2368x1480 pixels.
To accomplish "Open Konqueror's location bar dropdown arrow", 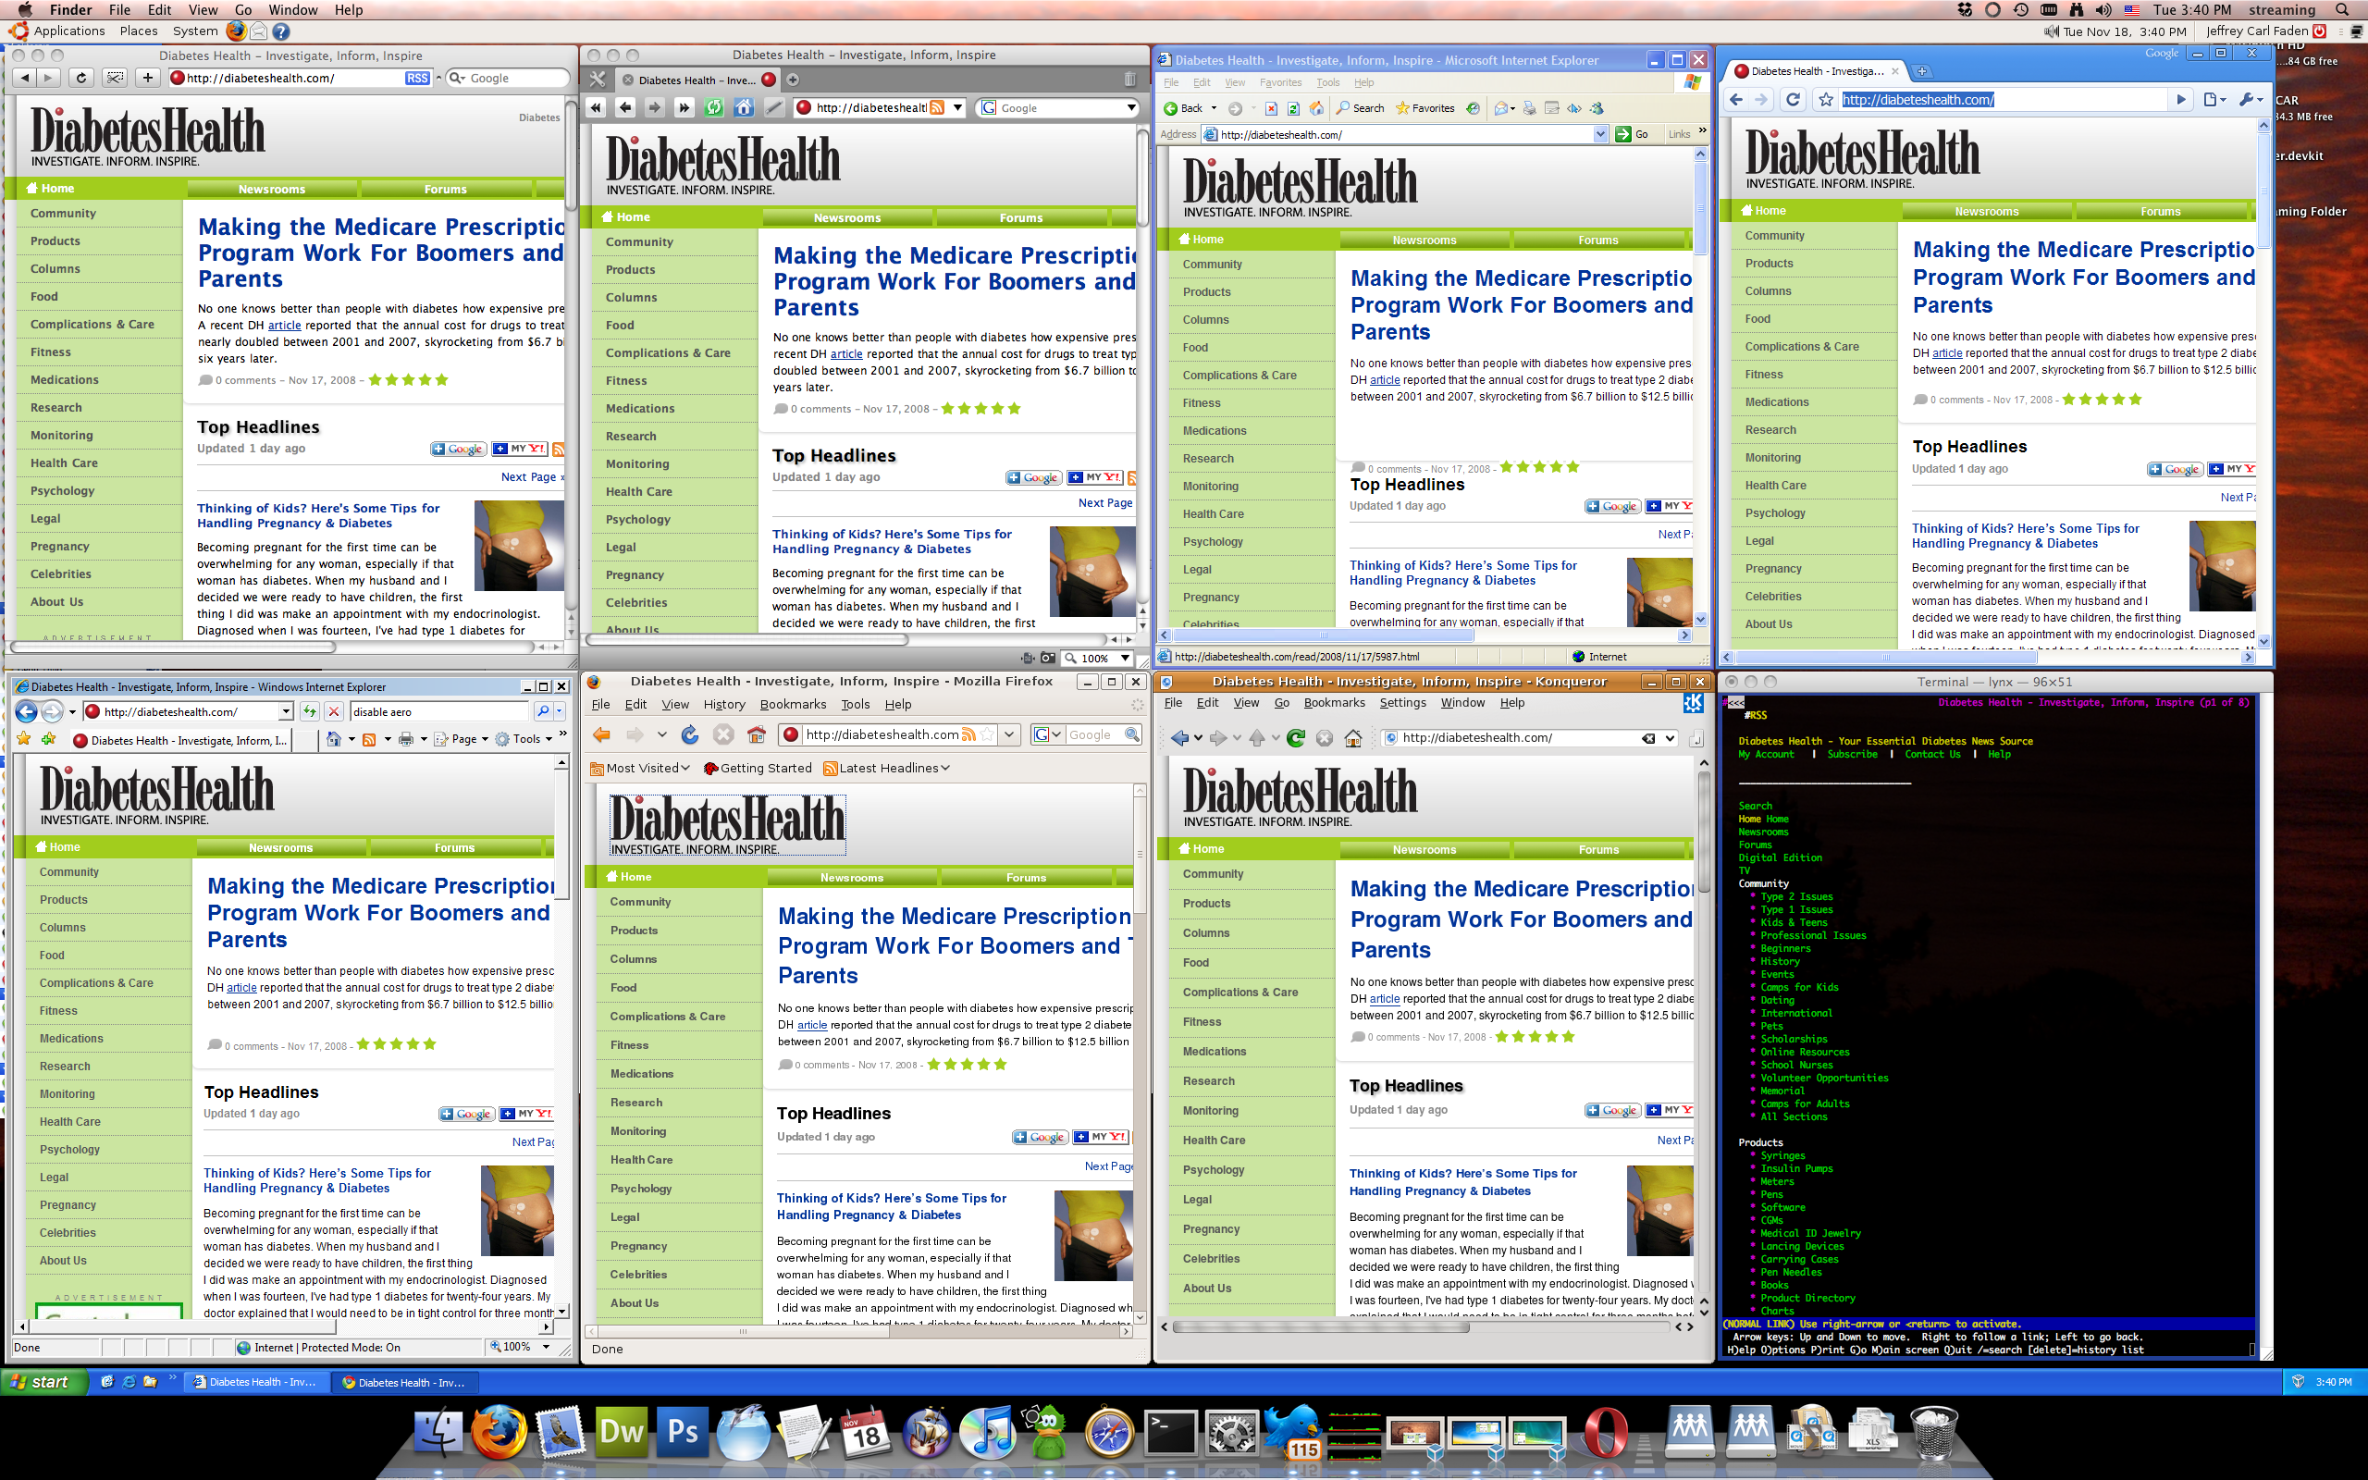I will click(x=1670, y=738).
